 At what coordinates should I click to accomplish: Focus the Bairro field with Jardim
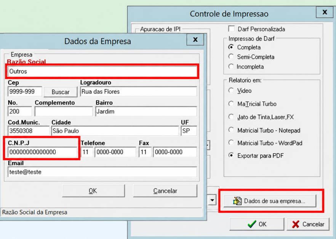tap(146, 111)
